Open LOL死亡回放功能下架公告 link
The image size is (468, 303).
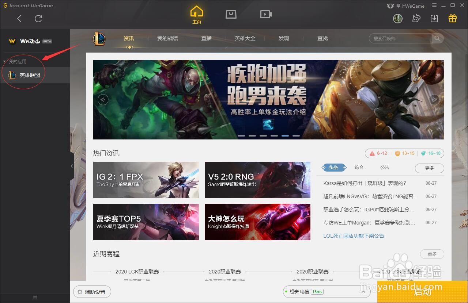coord(354,236)
